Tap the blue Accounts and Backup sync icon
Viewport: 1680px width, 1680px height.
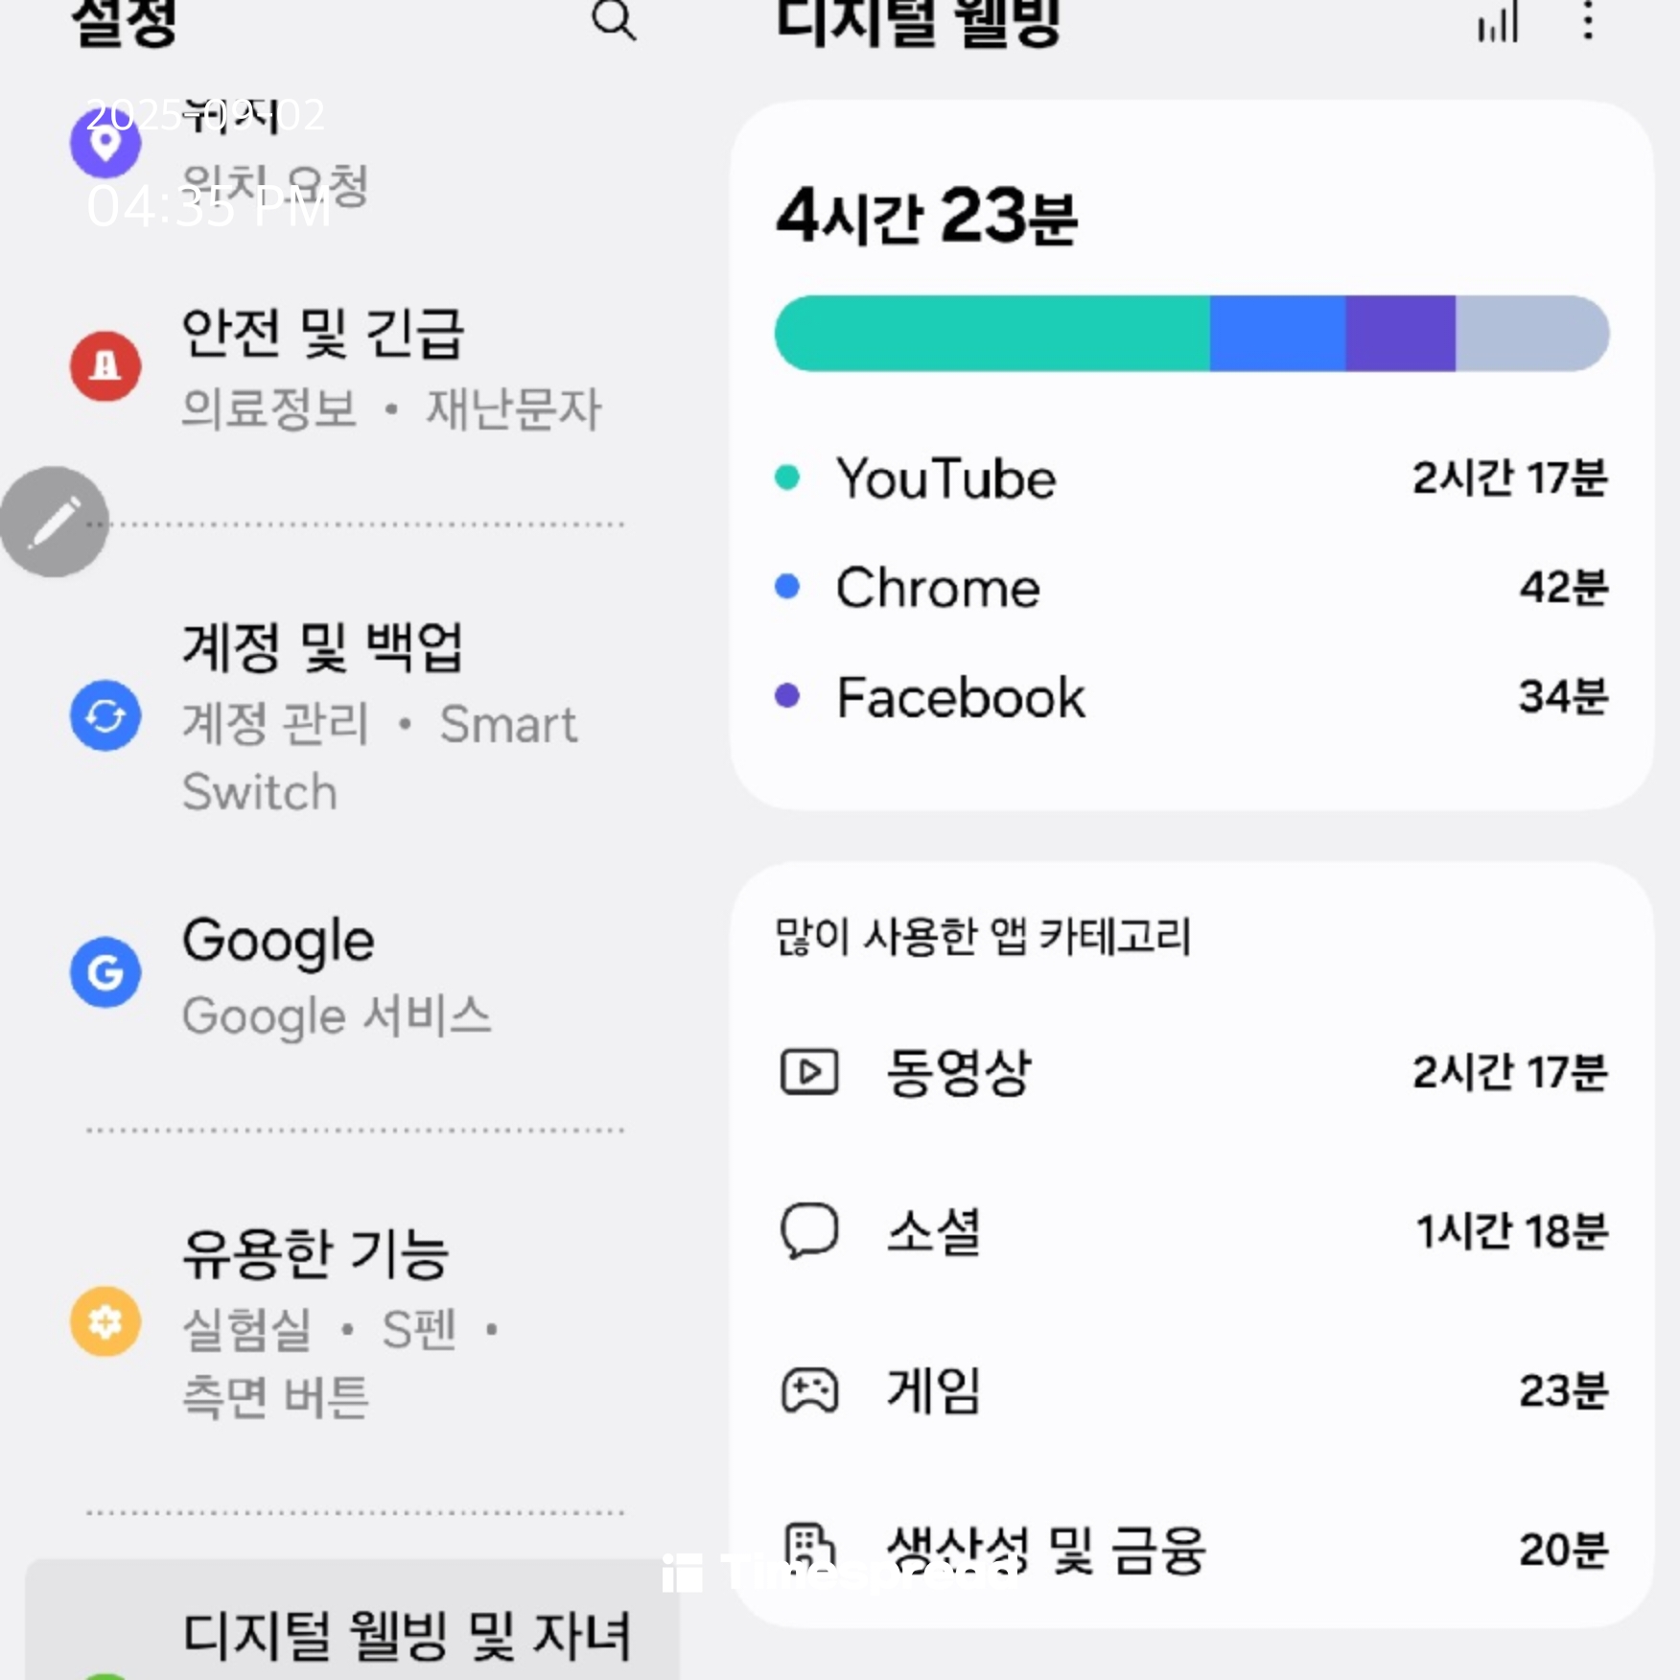pos(105,715)
